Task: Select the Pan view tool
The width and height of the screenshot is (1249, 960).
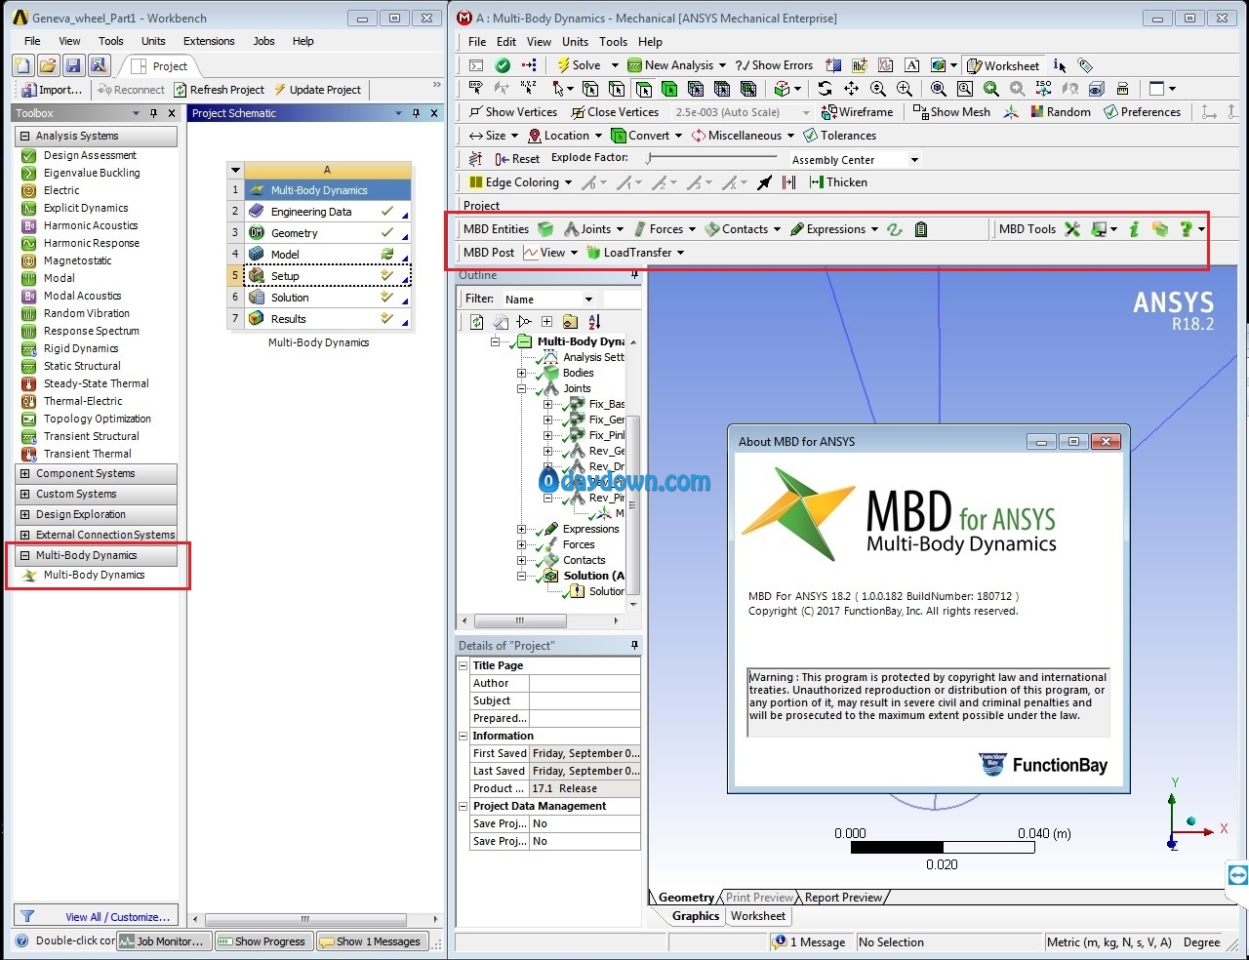Action: click(x=851, y=89)
